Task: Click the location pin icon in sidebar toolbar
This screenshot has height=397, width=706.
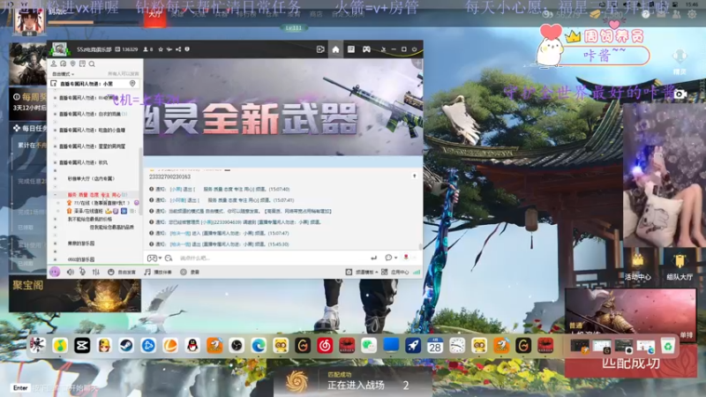Action: pyautogui.click(x=72, y=64)
